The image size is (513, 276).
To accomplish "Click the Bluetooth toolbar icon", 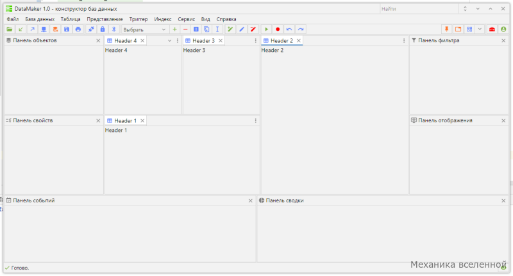I will (114, 29).
